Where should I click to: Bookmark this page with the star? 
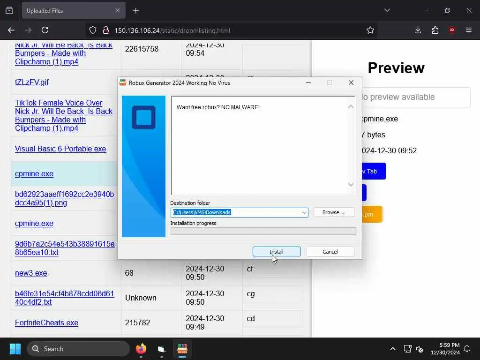[x=370, y=30]
